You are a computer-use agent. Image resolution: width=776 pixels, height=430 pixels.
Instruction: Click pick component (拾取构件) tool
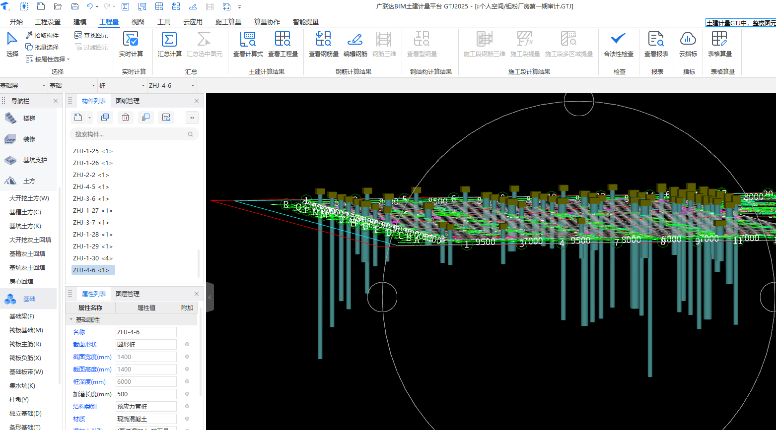pyautogui.click(x=42, y=35)
